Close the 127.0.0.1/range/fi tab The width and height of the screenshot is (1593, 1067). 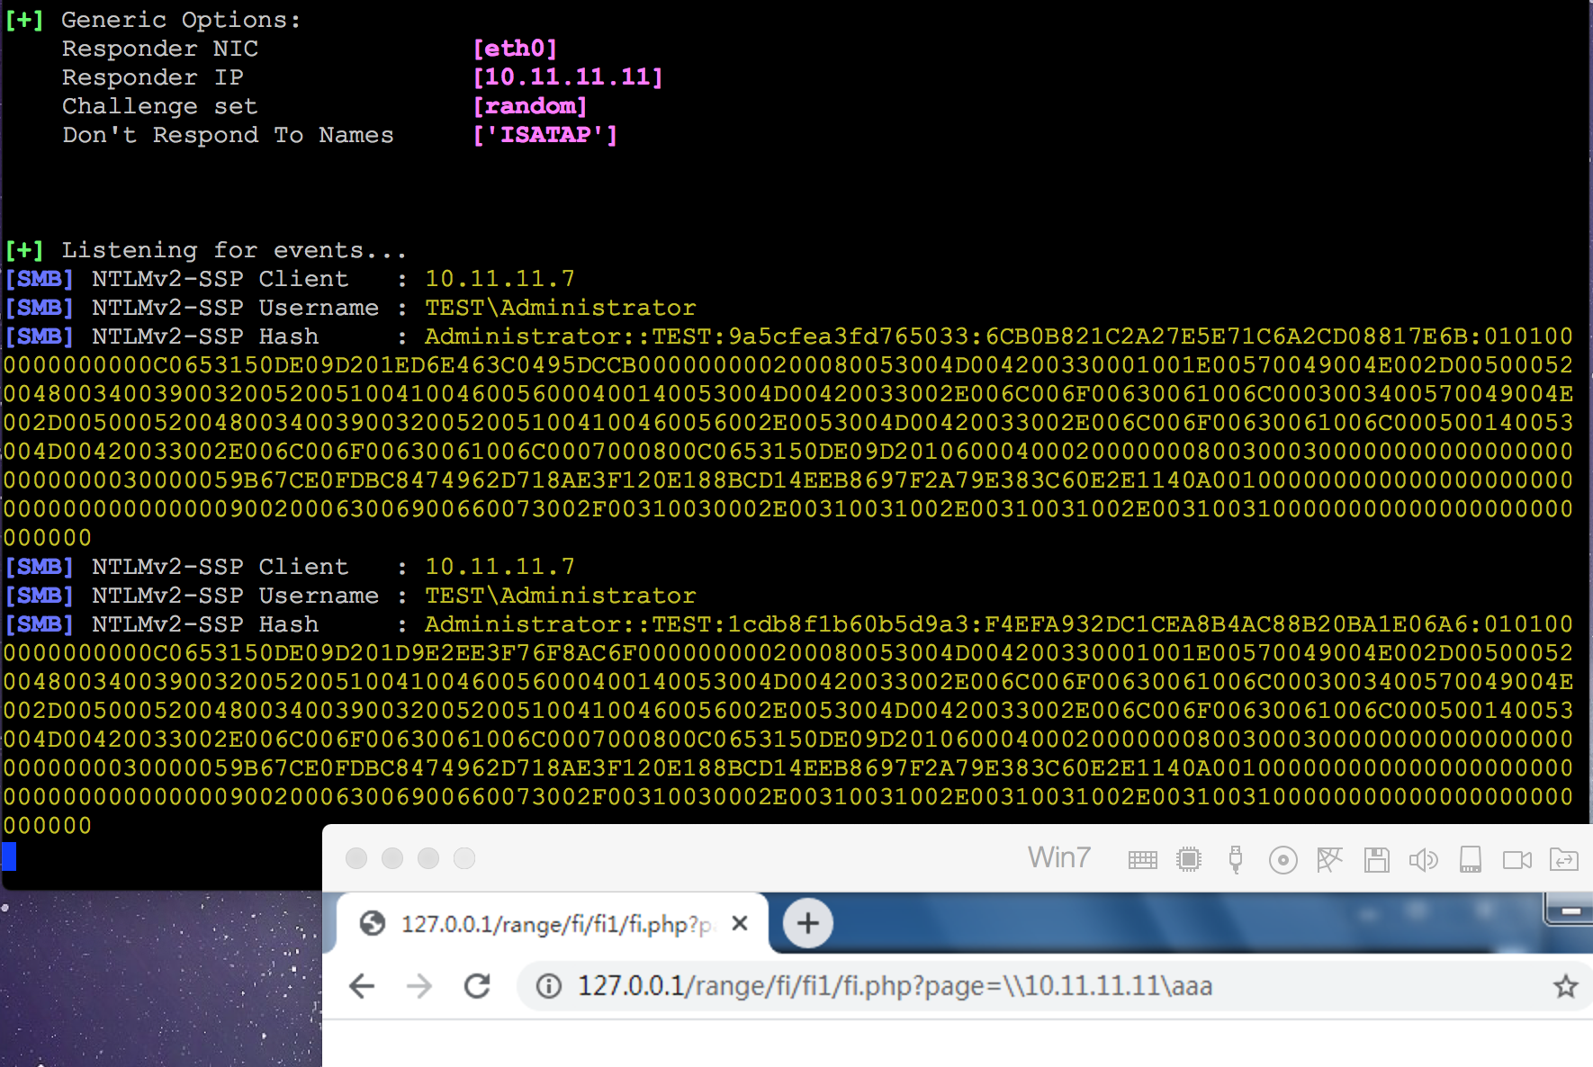coord(740,923)
